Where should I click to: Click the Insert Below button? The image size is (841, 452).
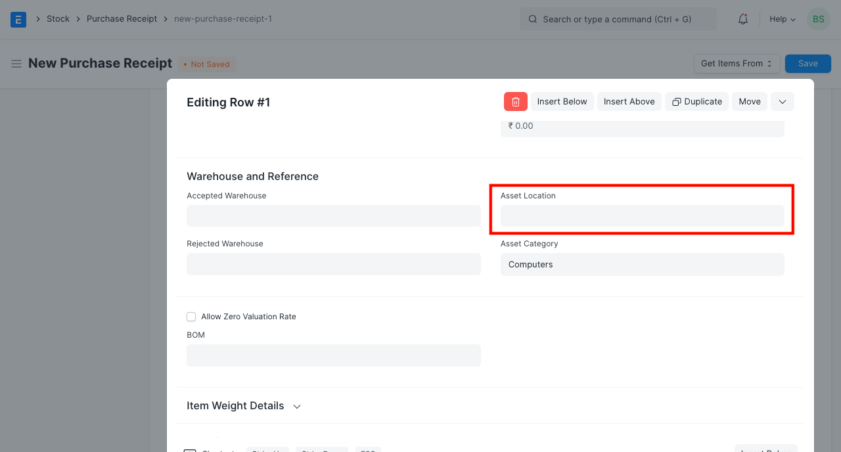(562, 102)
